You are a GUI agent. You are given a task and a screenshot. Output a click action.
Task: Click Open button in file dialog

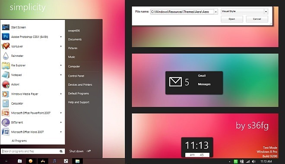[x=232, y=19]
